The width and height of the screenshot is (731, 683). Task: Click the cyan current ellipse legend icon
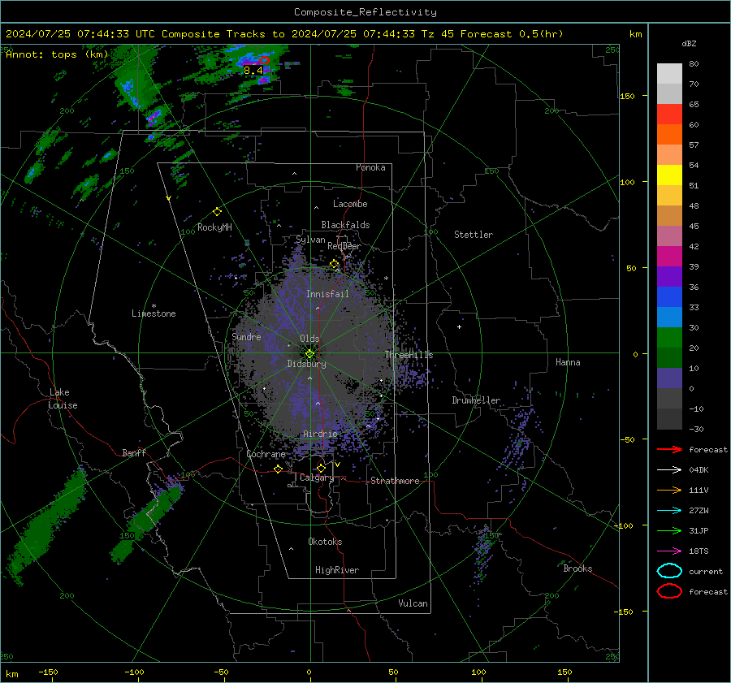click(669, 571)
